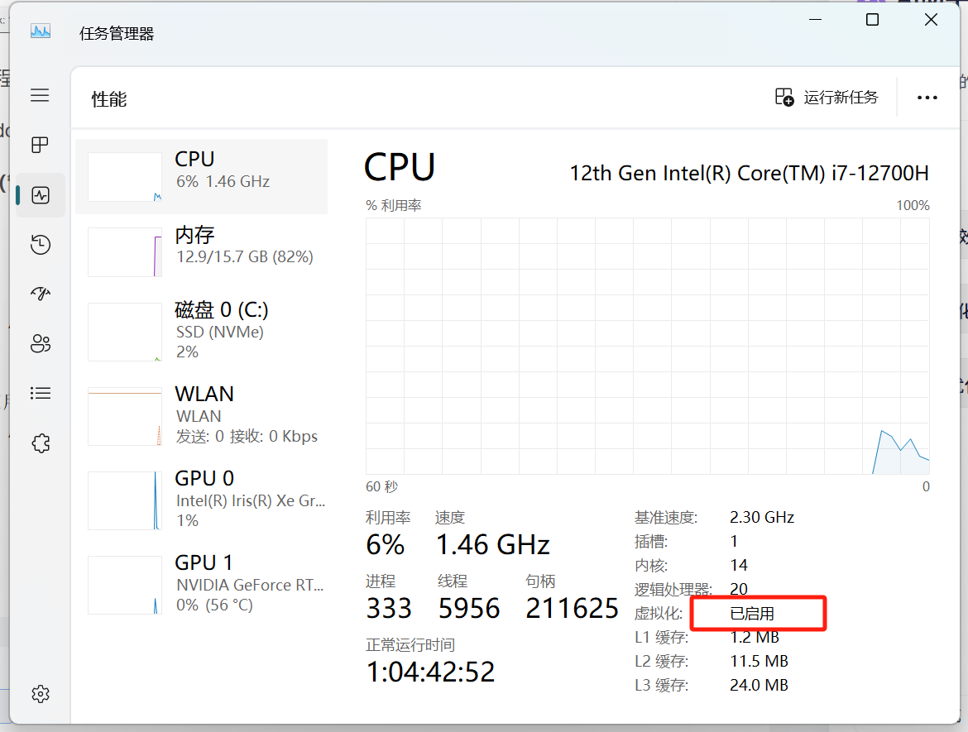Open the Startup apps page
This screenshot has width=968, height=732.
(40, 294)
